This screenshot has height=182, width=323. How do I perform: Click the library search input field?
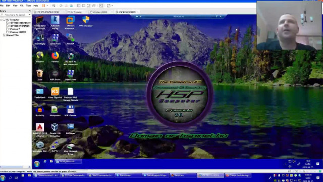point(15,15)
